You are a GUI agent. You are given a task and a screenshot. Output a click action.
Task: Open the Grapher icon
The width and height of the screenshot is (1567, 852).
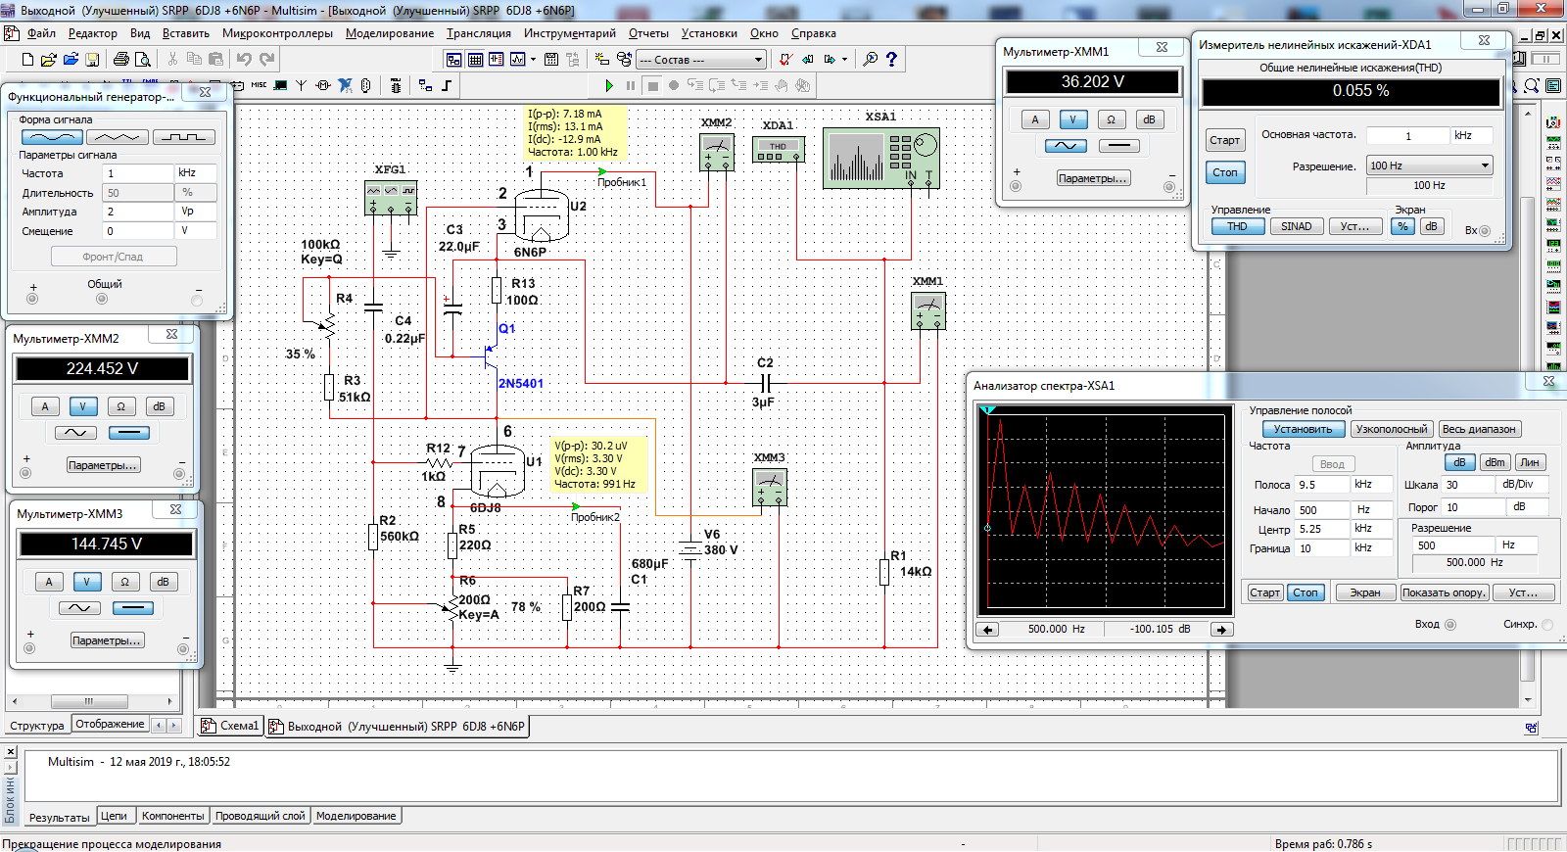click(517, 60)
